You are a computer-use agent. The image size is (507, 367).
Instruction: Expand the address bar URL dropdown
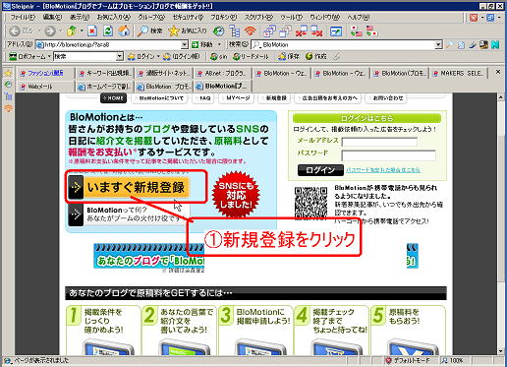(x=185, y=44)
